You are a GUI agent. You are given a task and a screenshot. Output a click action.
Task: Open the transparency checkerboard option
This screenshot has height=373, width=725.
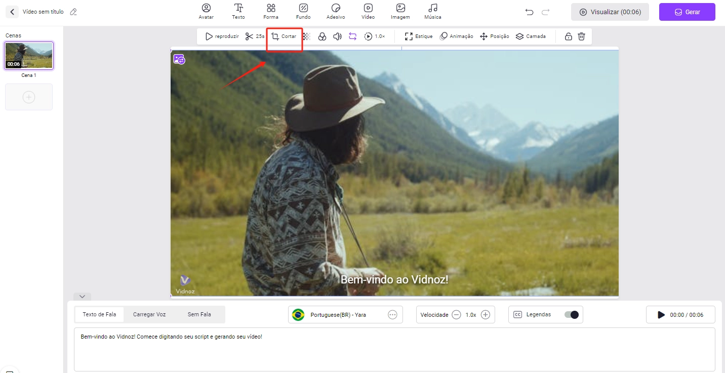[306, 36]
